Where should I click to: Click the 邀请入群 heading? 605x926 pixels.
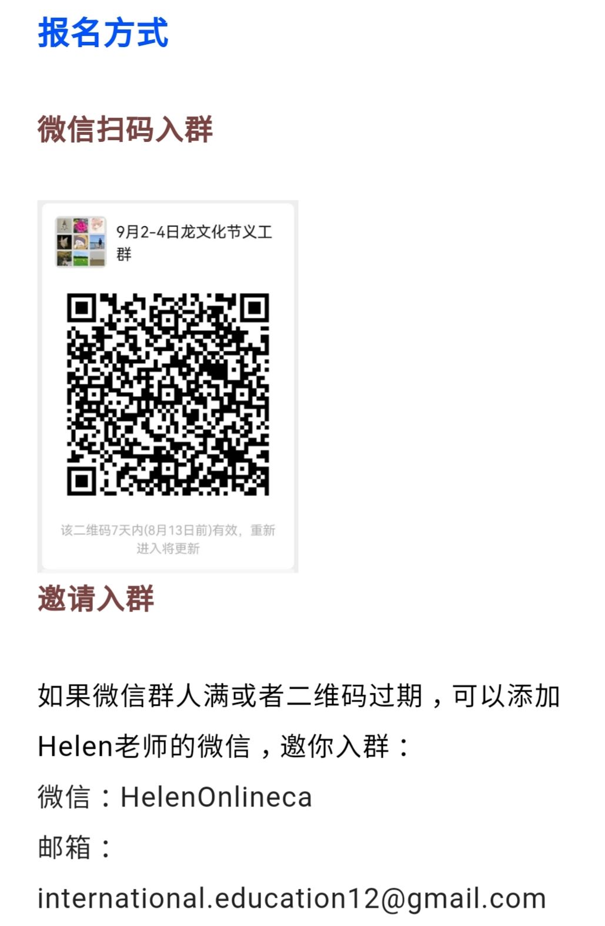(x=96, y=599)
